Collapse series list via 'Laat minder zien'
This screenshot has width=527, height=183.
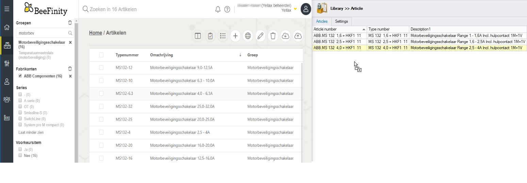pos(31,133)
